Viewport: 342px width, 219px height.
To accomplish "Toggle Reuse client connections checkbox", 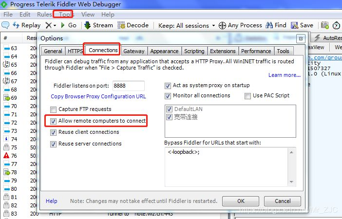I will (53, 132).
